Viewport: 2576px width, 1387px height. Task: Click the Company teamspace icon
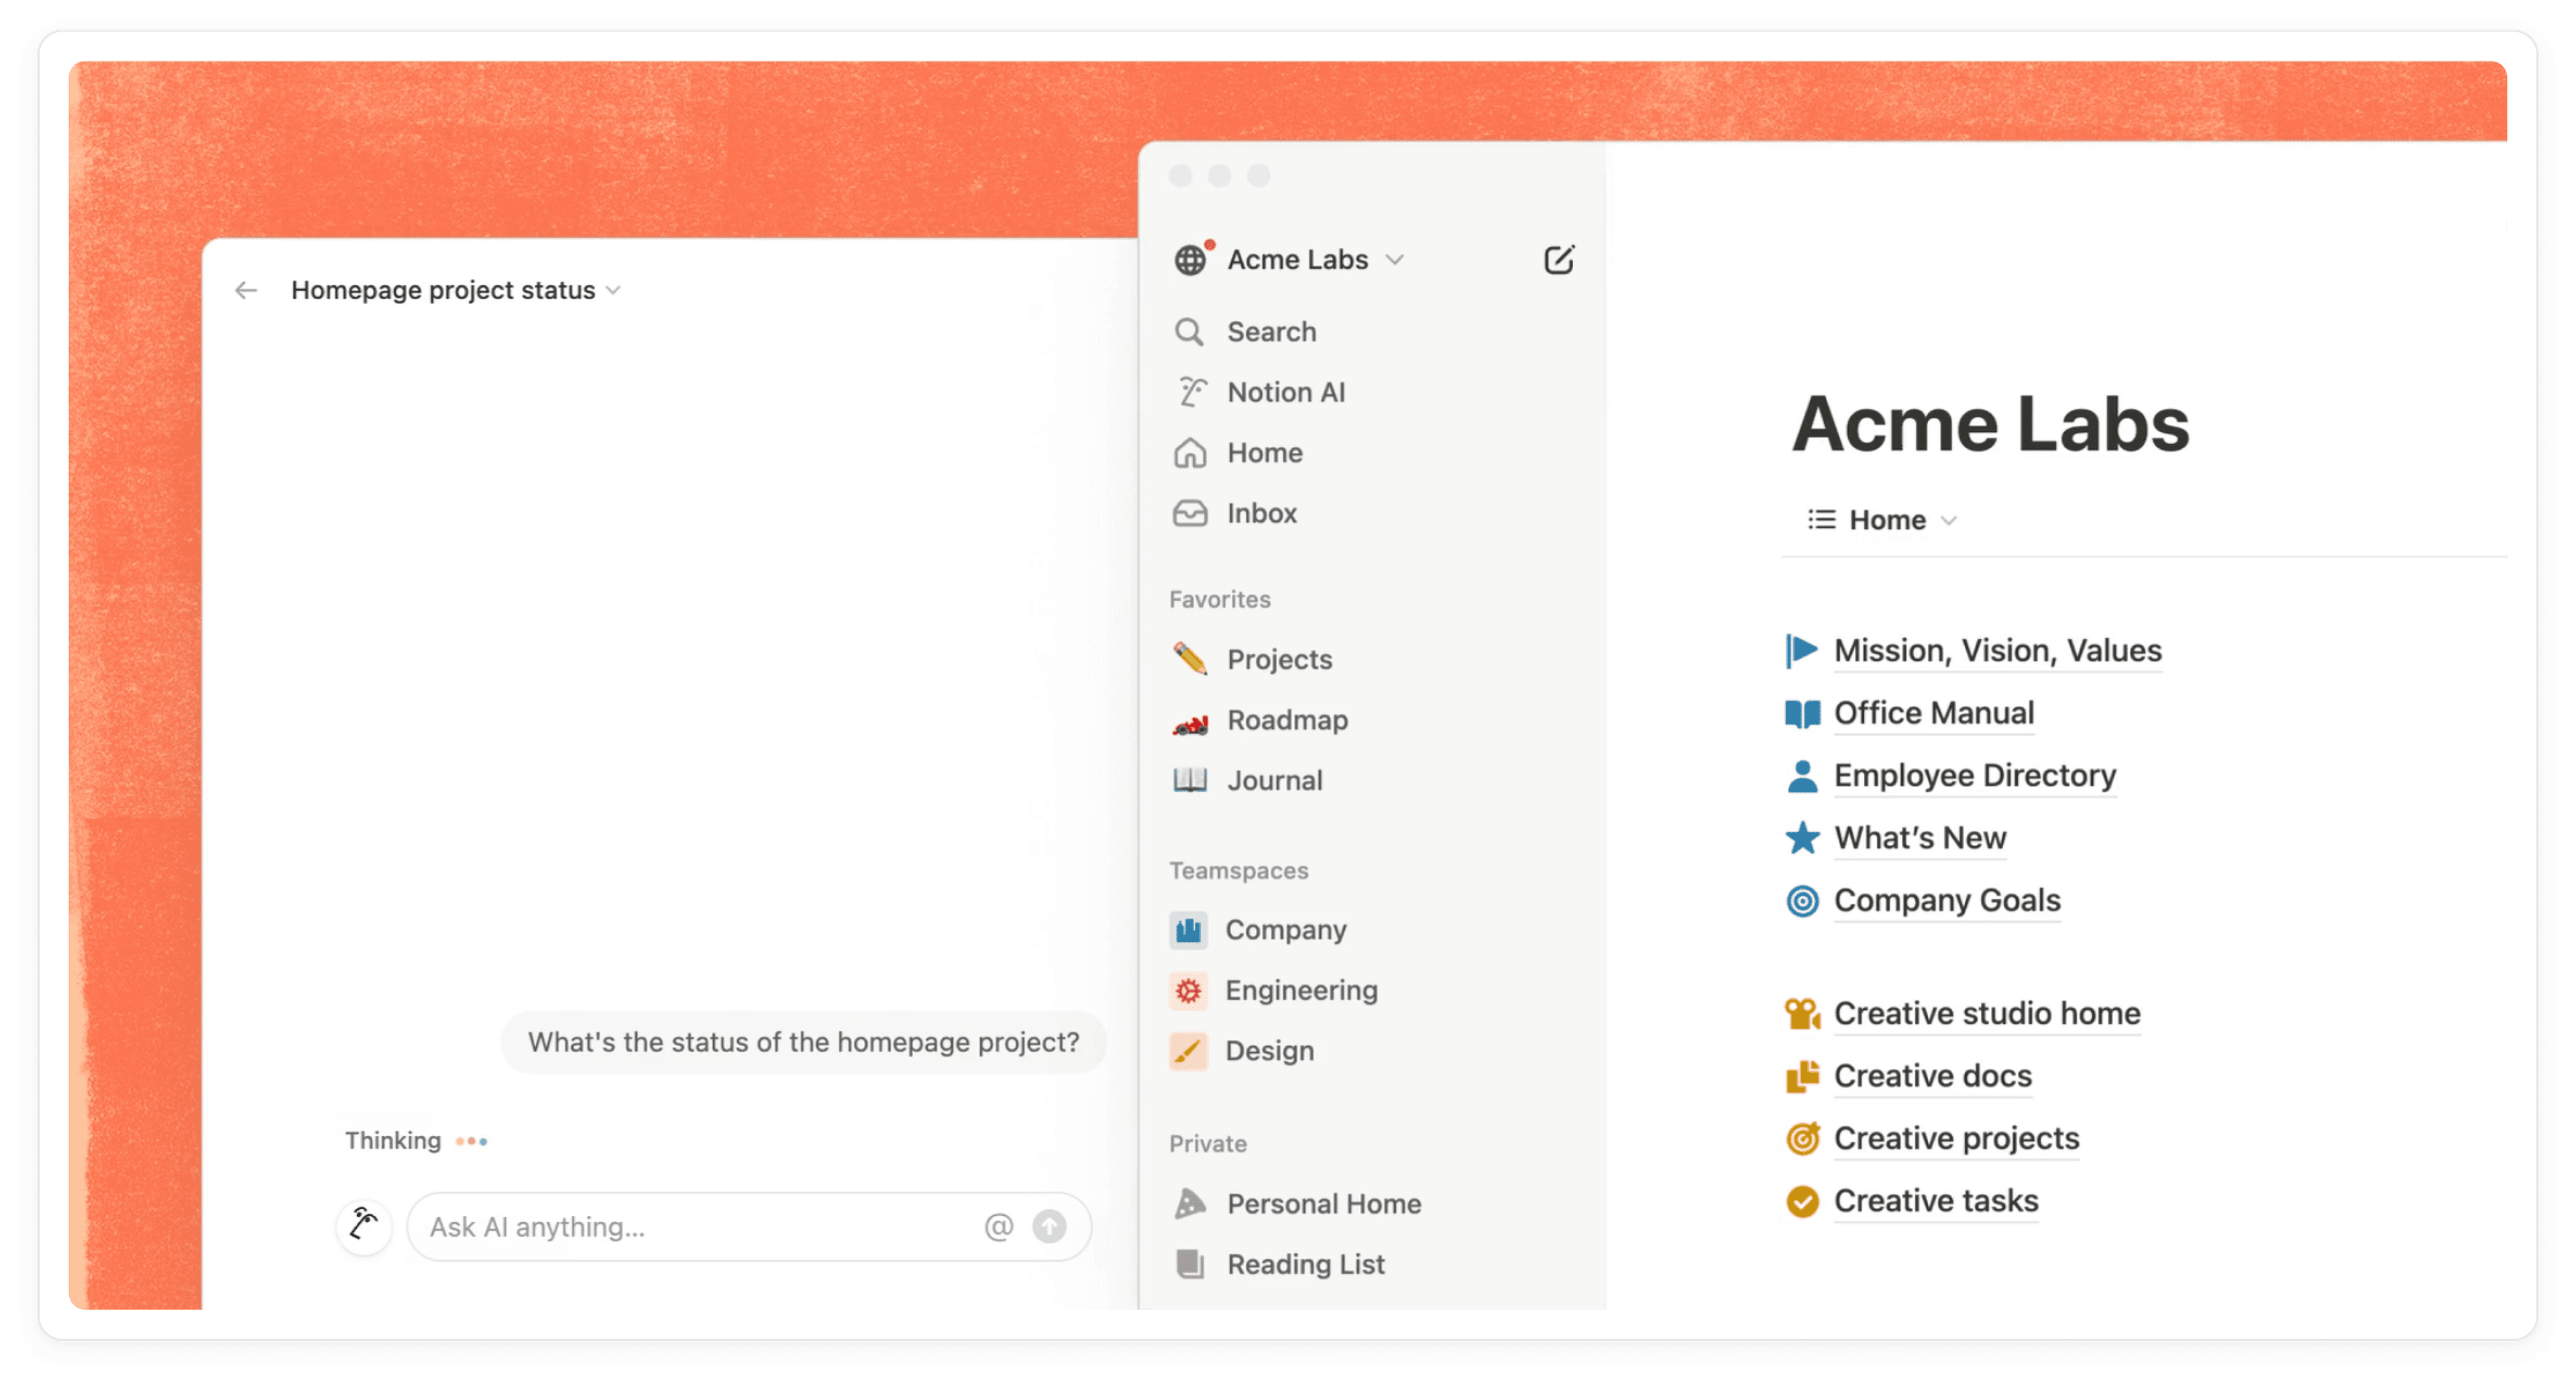[x=1188, y=930]
